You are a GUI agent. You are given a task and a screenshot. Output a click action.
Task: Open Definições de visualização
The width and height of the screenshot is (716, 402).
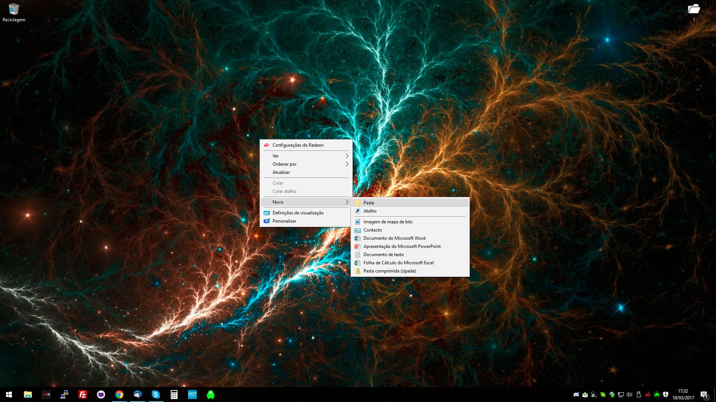[x=306, y=213]
